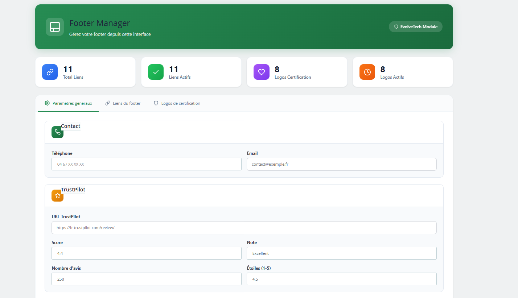This screenshot has width=518, height=298.
Task: Click the green Liens Actifs checkmark icon
Action: 156,72
